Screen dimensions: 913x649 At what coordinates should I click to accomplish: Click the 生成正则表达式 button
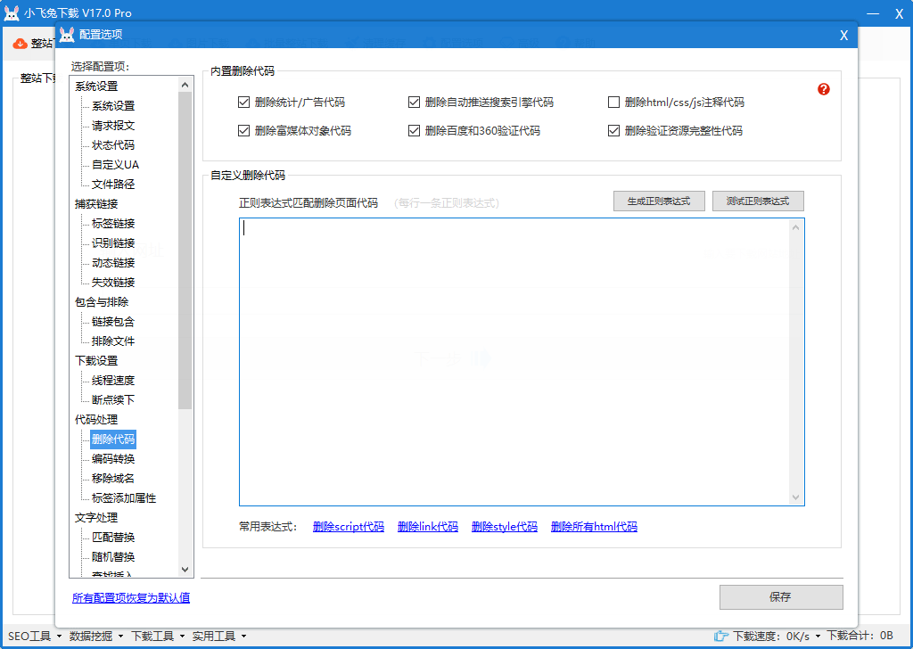pos(659,201)
